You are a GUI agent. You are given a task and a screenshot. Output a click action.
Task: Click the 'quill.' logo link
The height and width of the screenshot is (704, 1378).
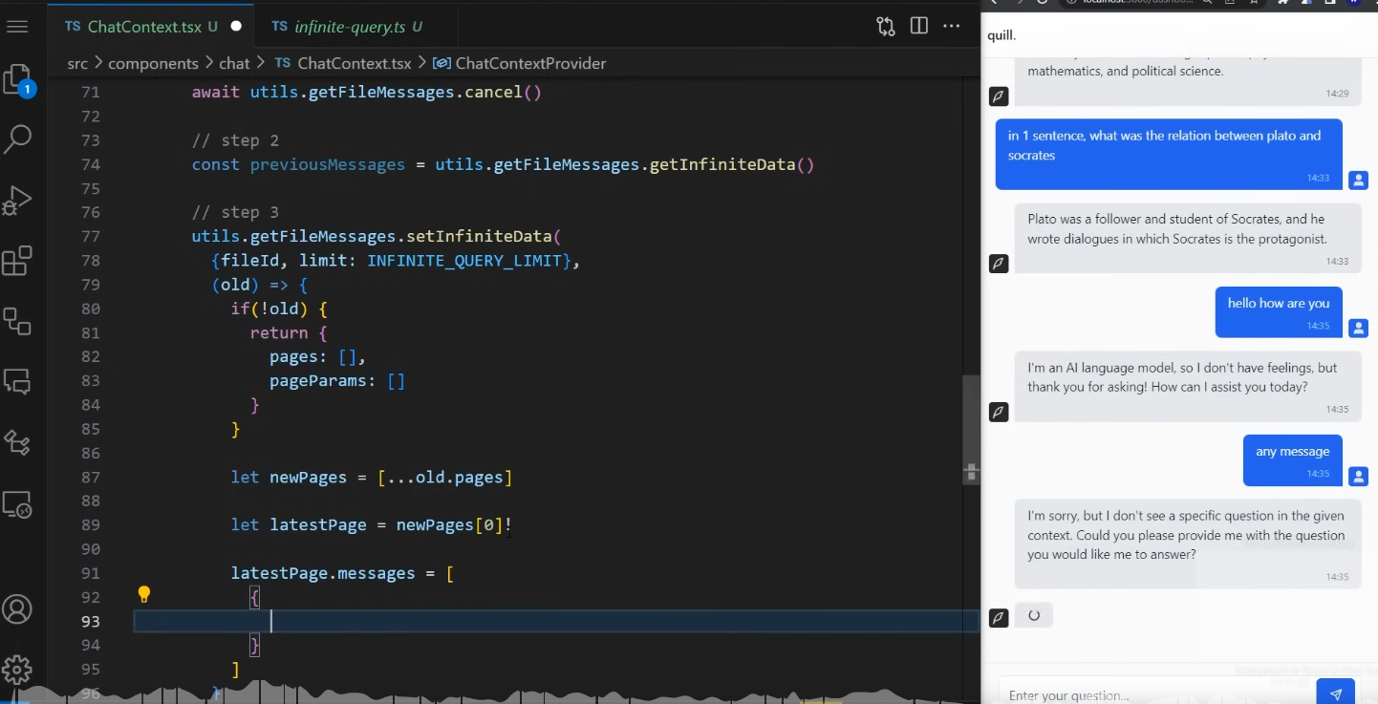click(x=1001, y=35)
